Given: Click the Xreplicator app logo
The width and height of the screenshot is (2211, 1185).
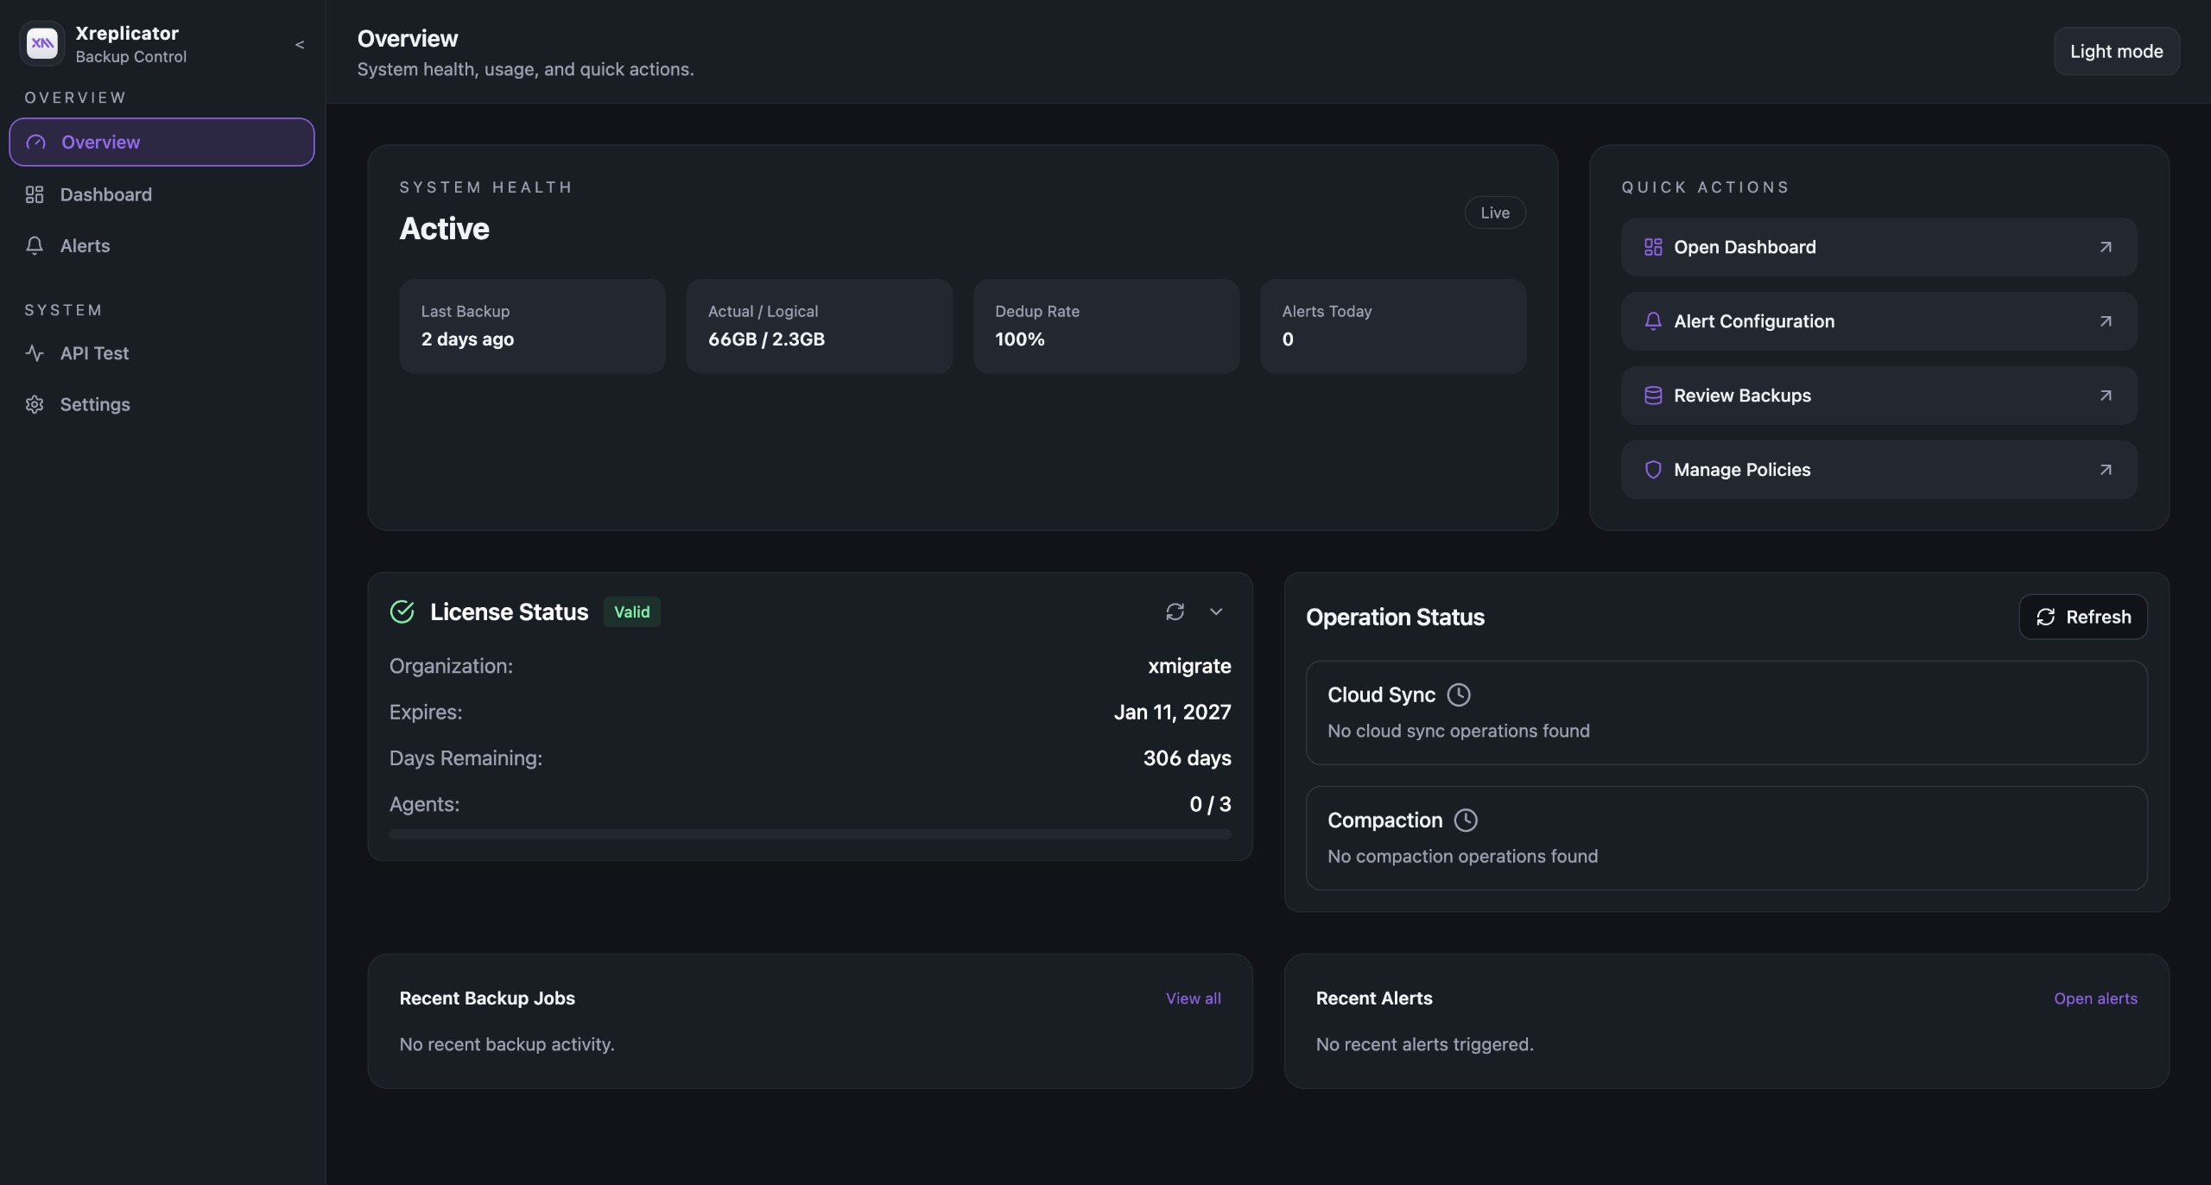Looking at the screenshot, I should [42, 43].
